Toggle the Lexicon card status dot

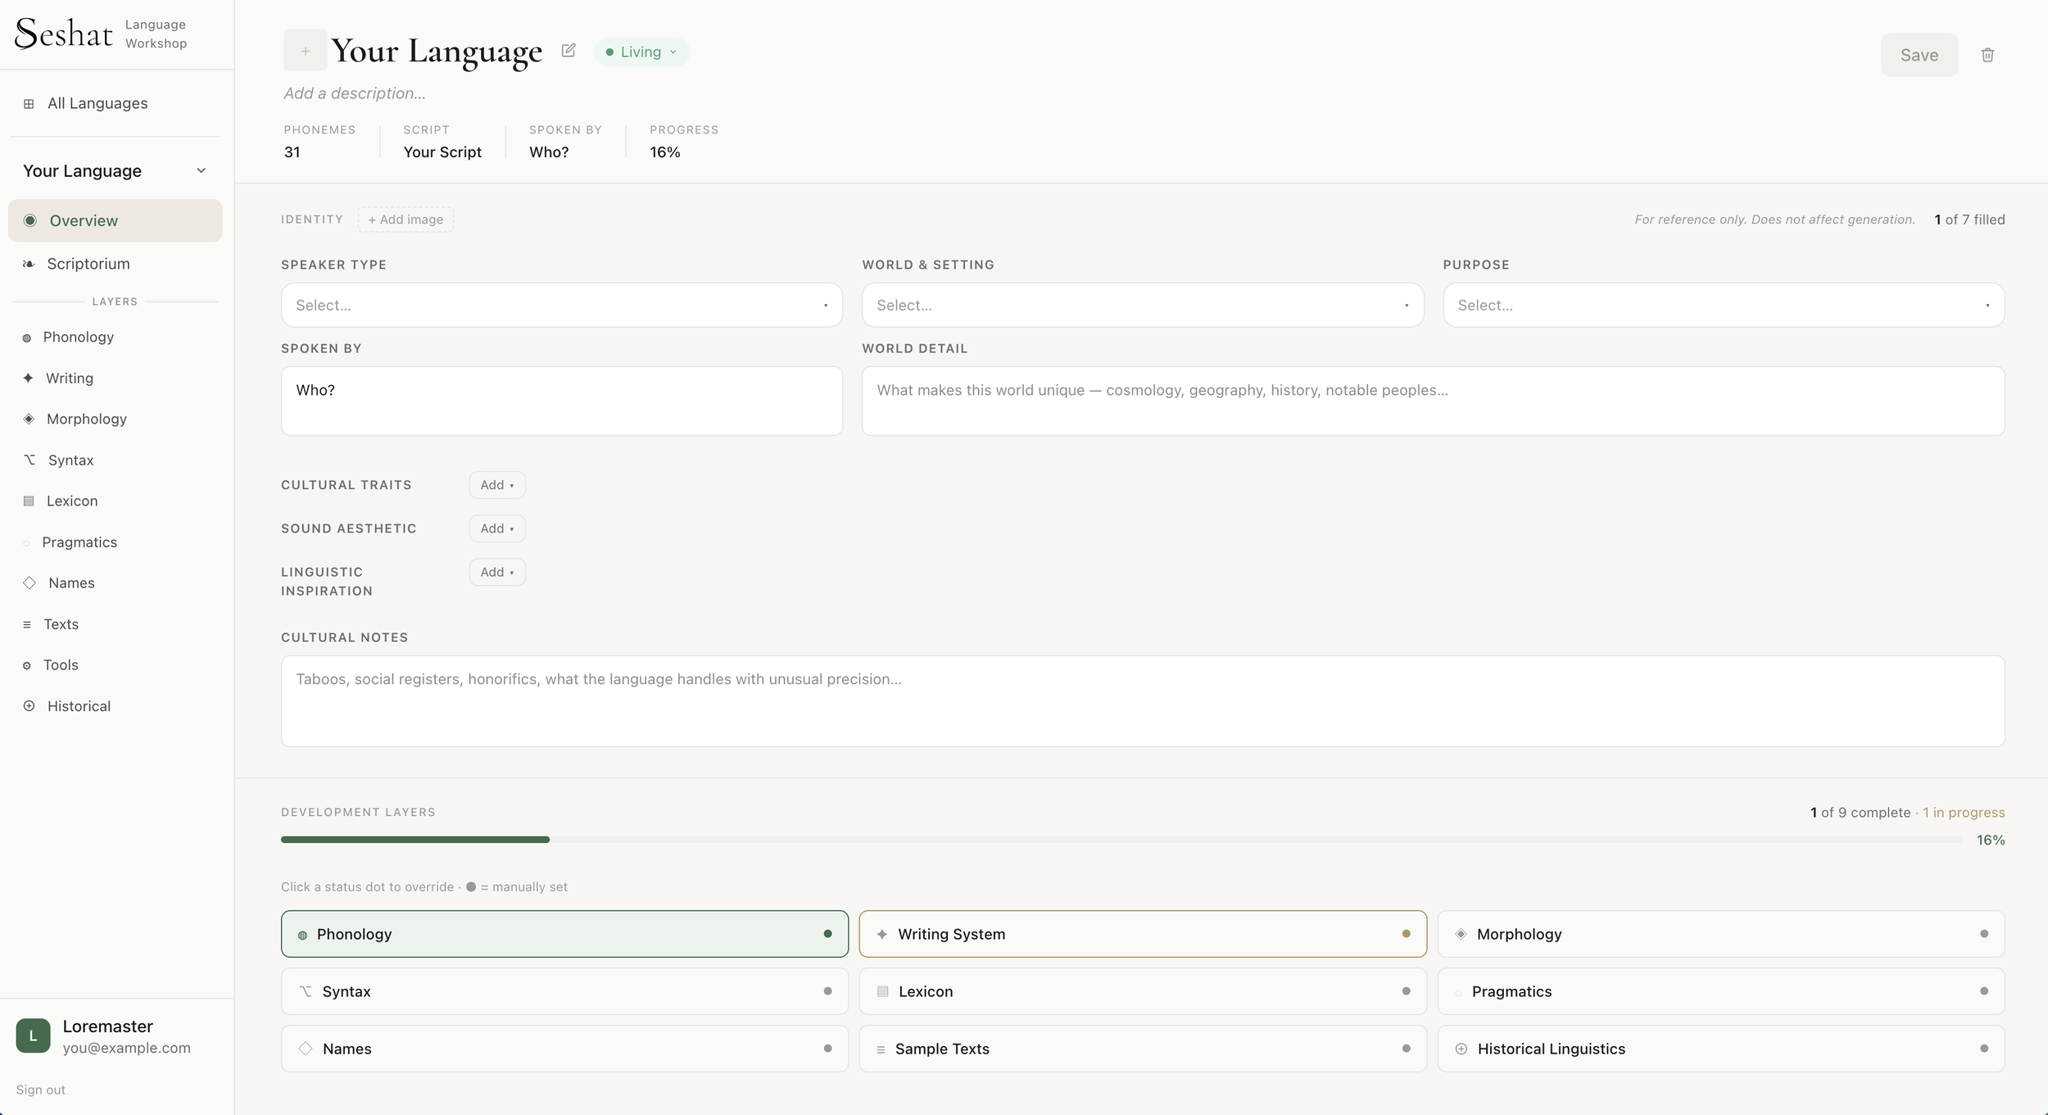[1406, 991]
